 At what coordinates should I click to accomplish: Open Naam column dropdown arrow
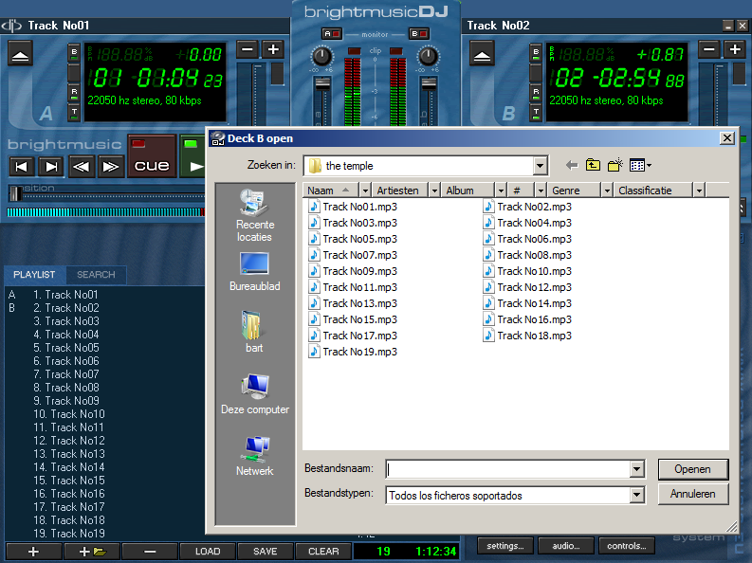pyautogui.click(x=365, y=191)
